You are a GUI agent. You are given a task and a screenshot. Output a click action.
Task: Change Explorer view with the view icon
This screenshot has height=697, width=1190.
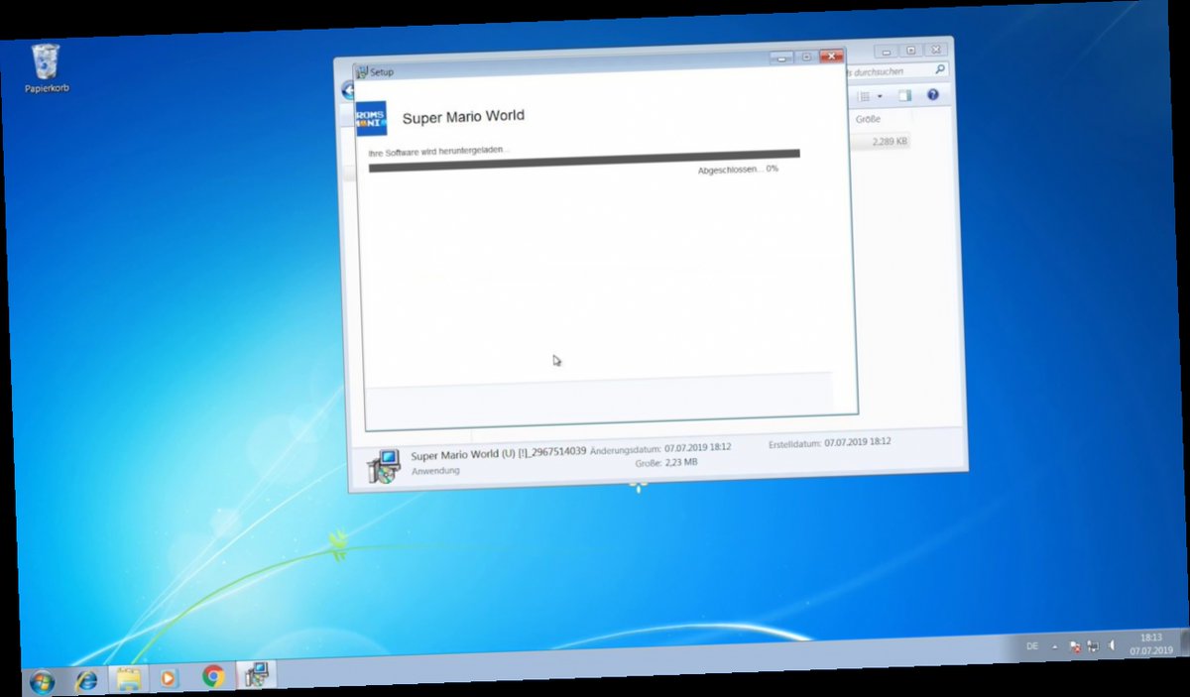[x=864, y=96]
